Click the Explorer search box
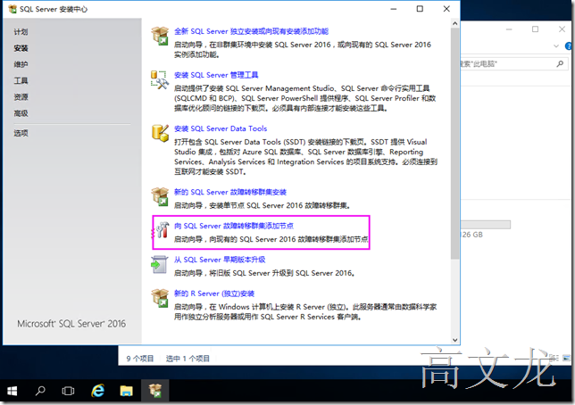This screenshot has height=405, width=575. (512, 63)
